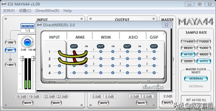216x111 pixels.
Task: Select MME IN row 3 patch node
Action: [86, 66]
